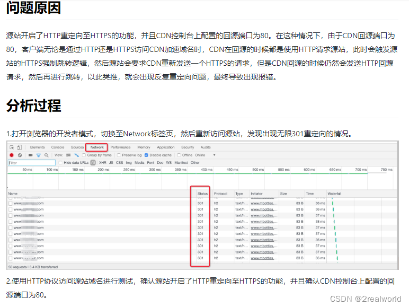Filter requests by Font

(x=150, y=163)
